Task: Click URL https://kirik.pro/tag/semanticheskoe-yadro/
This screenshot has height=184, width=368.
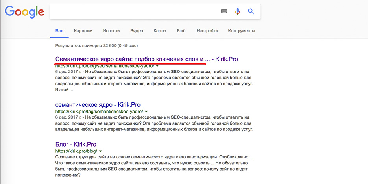Action: click(99, 112)
